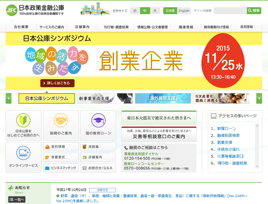Click the 詳しくはこちら banner button
Viewport: 268px width, 204px height.
pos(57,83)
